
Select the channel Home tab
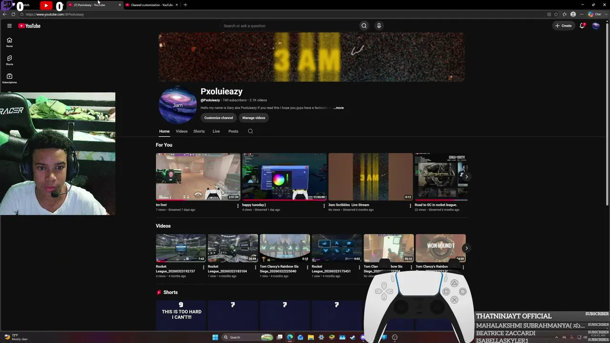point(164,131)
